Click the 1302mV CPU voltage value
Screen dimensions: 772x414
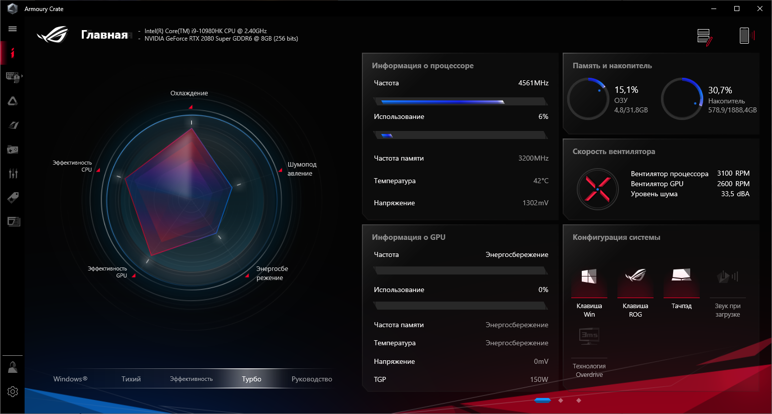click(535, 203)
